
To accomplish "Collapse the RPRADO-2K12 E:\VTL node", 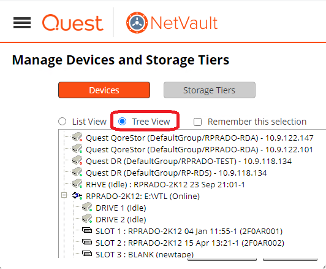I will 64,195.
